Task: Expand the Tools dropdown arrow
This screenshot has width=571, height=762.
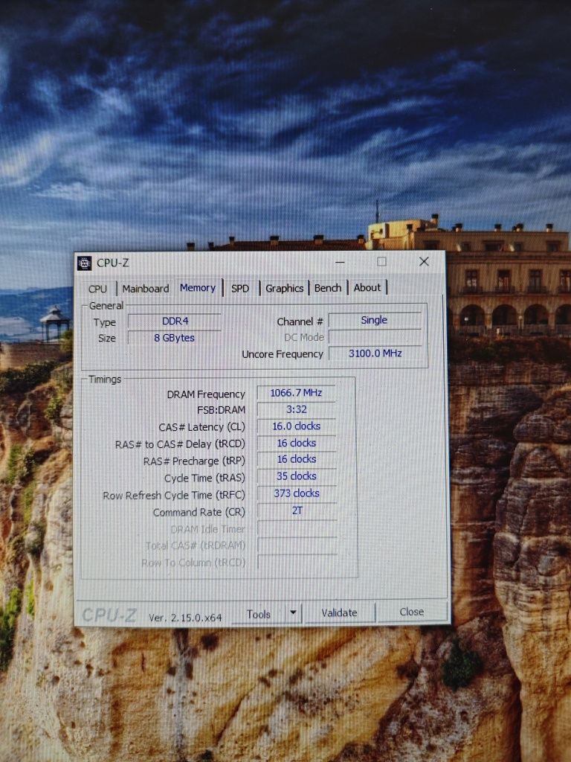Action: 293,613
